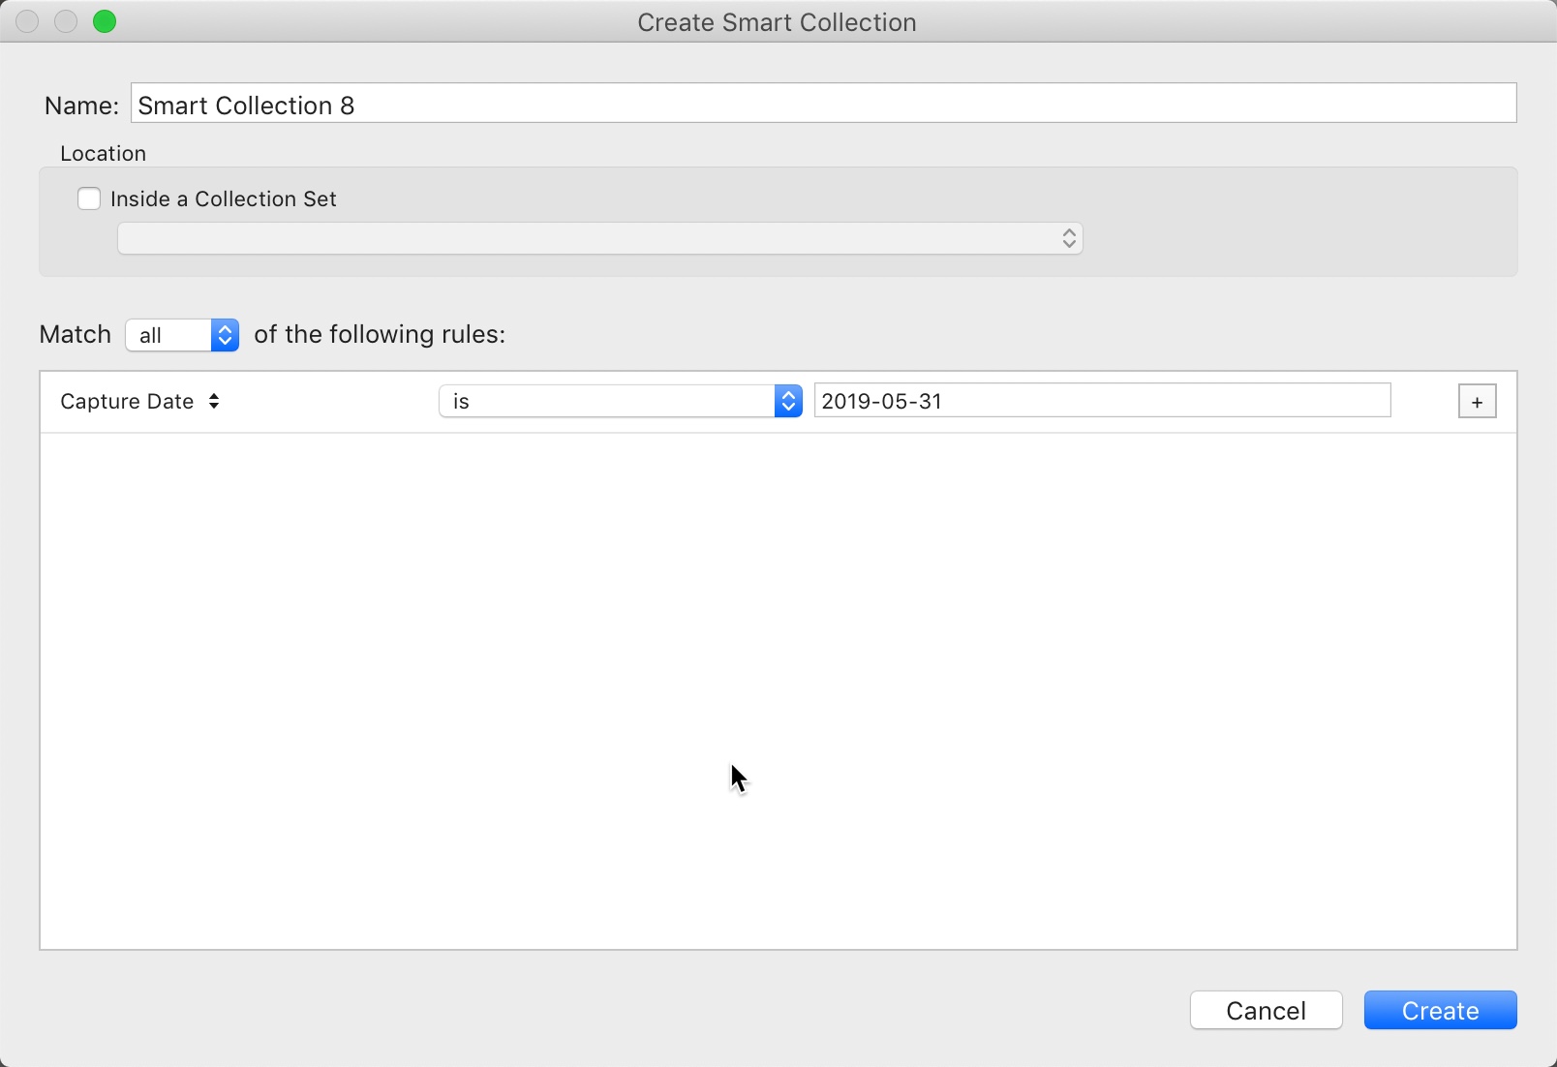Click the green zoom window button

[x=105, y=21]
